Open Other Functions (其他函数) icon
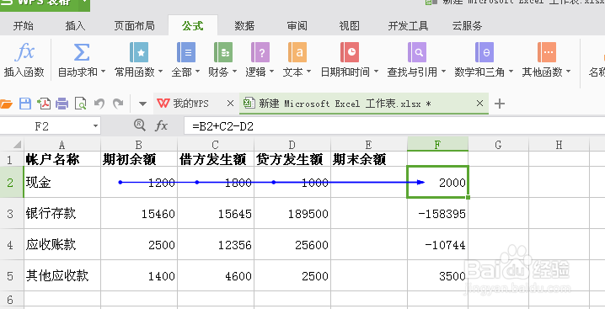The width and height of the screenshot is (605, 309). [x=547, y=52]
